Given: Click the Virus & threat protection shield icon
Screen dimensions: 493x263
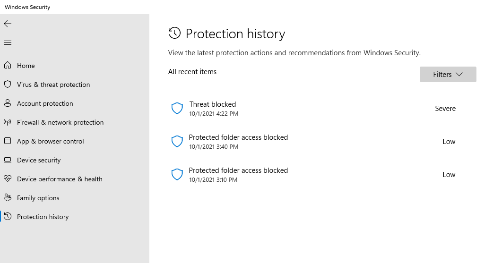Looking at the screenshot, I should [x=8, y=85].
